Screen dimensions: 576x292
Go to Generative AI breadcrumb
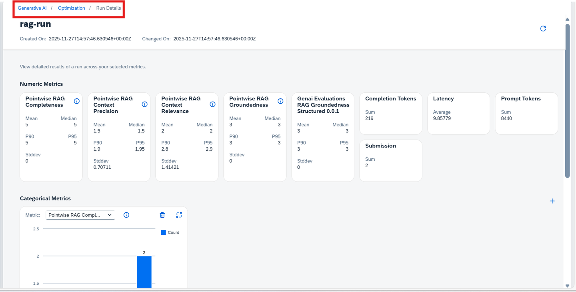(32, 8)
